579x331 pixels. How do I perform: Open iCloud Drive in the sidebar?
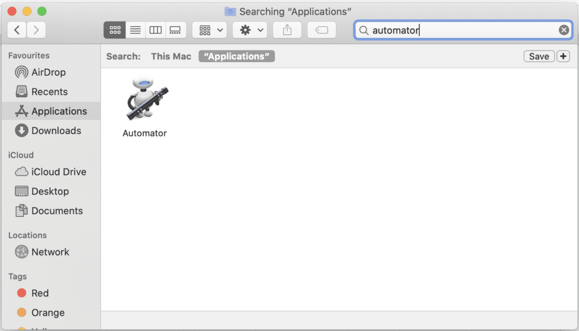click(x=50, y=172)
